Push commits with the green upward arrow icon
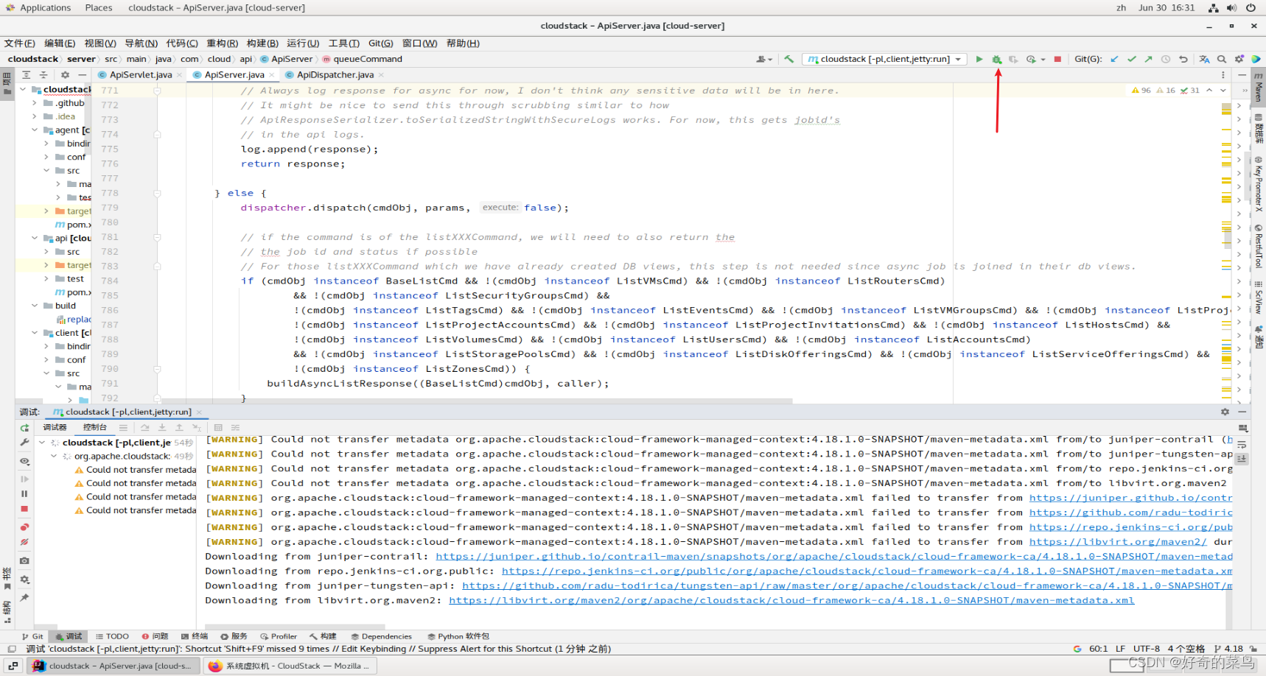Image resolution: width=1266 pixels, height=676 pixels. click(1149, 59)
